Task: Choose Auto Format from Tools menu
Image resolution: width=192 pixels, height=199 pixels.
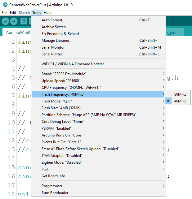Action: coord(99,20)
